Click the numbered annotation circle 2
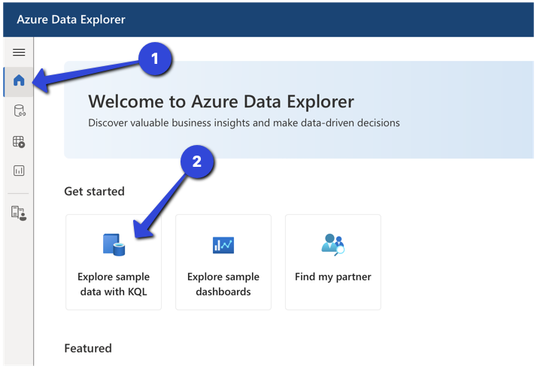The height and width of the screenshot is (369, 537). [x=197, y=162]
